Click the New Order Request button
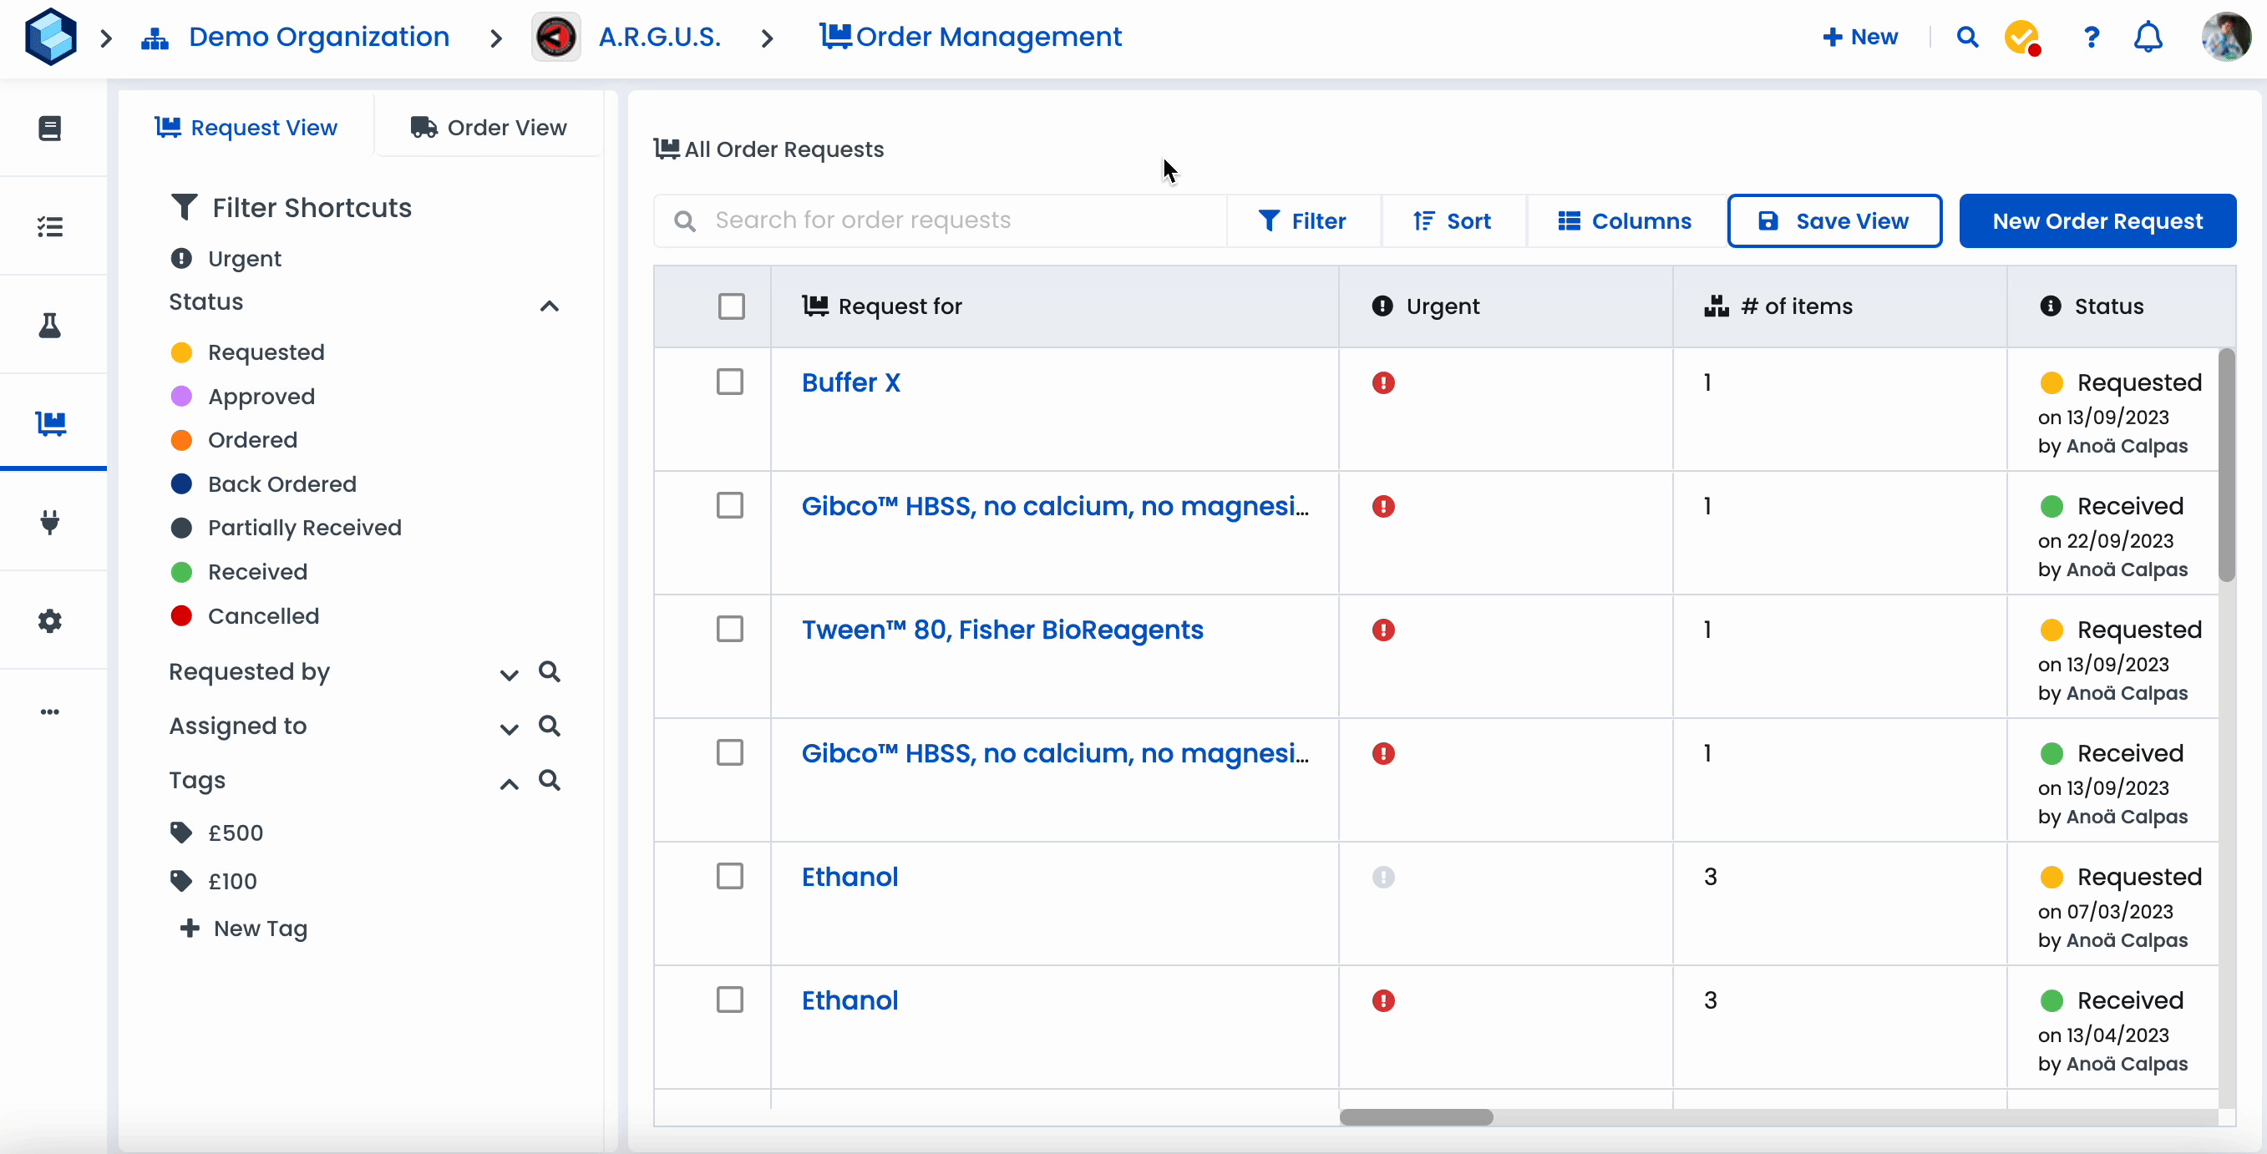The height and width of the screenshot is (1154, 2267). (x=2097, y=220)
